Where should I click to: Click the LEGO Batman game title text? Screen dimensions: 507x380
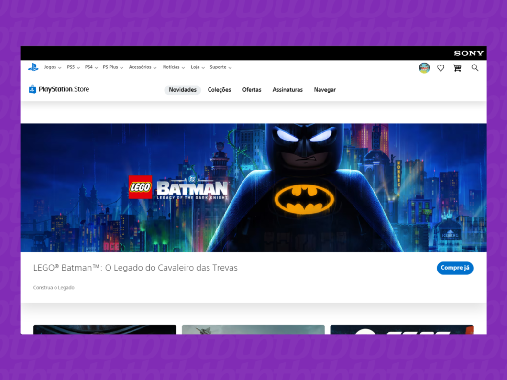135,268
